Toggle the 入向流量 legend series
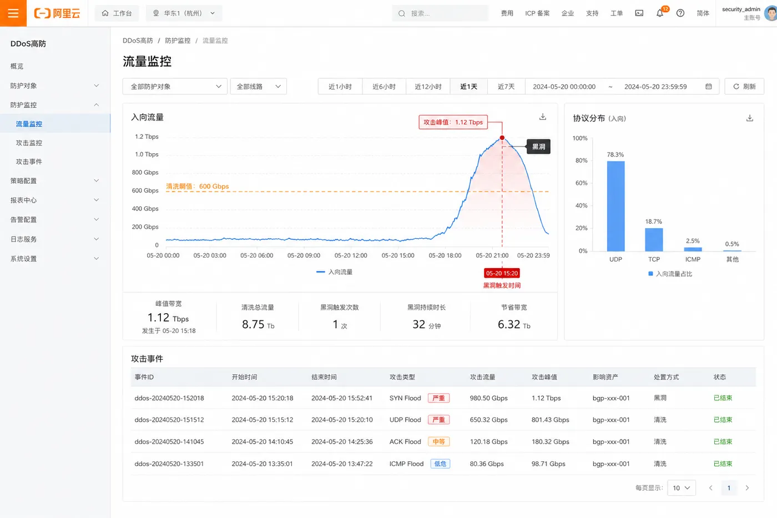 (334, 272)
